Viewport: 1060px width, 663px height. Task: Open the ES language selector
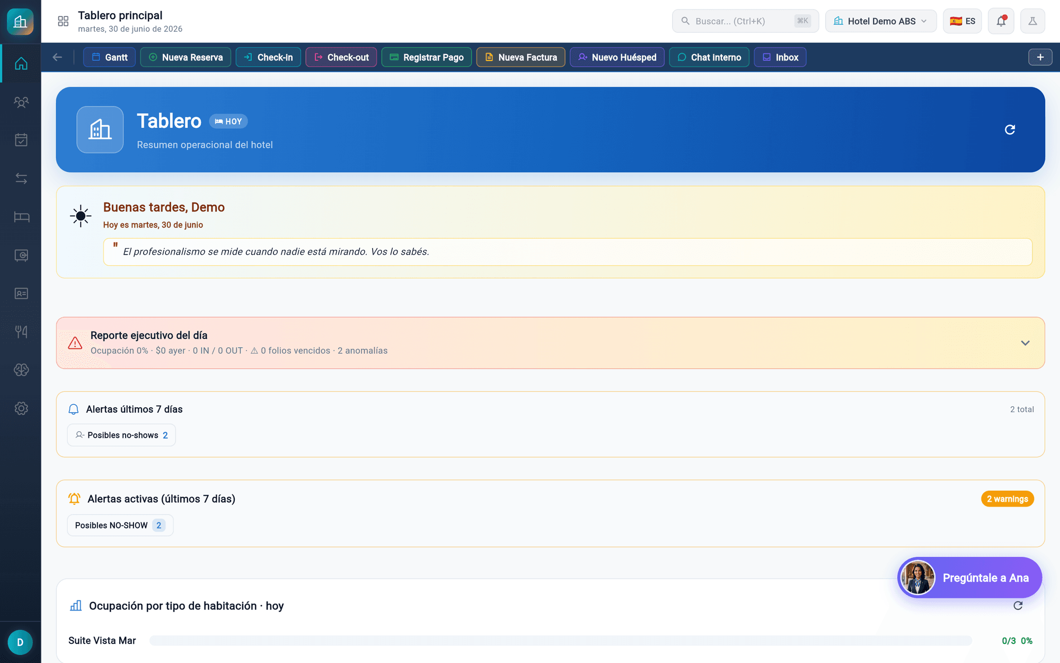[962, 21]
